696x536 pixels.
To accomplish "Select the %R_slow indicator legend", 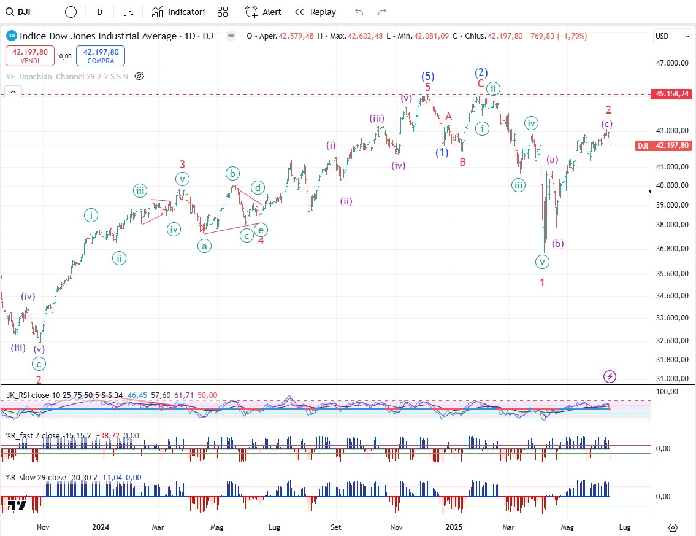I will pos(51,477).
